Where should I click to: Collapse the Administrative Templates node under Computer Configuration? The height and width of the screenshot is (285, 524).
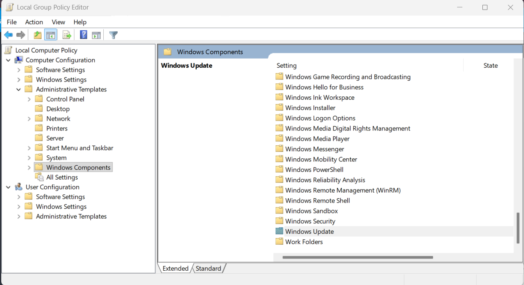point(19,89)
